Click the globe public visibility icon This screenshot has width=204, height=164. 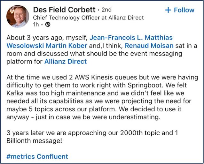[48, 24]
